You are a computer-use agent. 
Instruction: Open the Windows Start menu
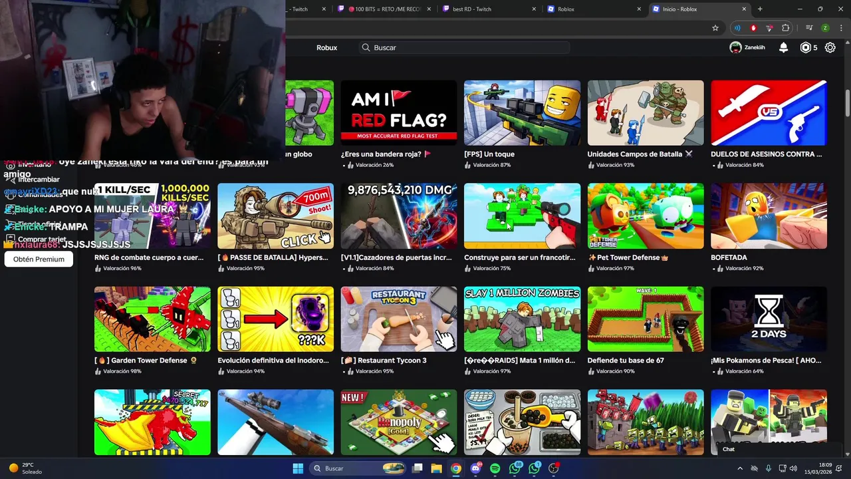click(298, 468)
